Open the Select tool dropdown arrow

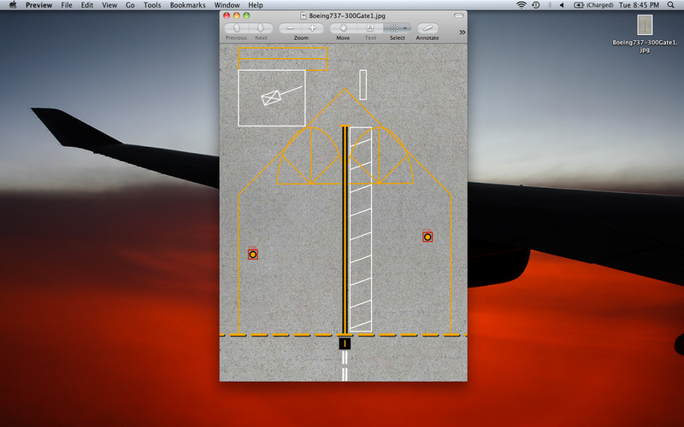tap(405, 28)
